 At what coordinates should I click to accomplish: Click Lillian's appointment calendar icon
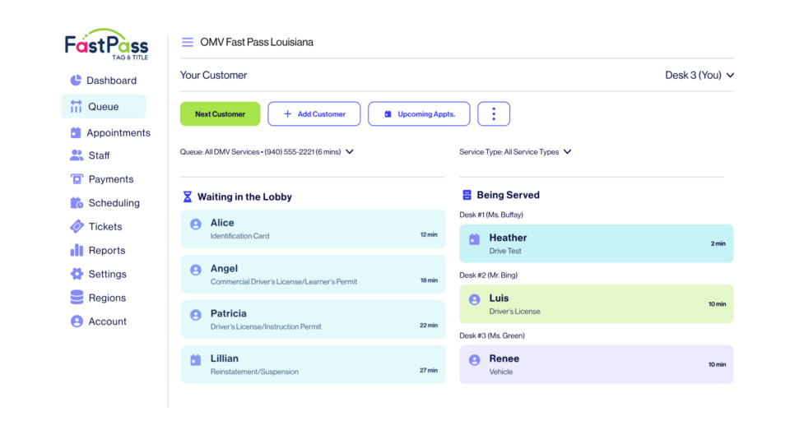pos(196,359)
